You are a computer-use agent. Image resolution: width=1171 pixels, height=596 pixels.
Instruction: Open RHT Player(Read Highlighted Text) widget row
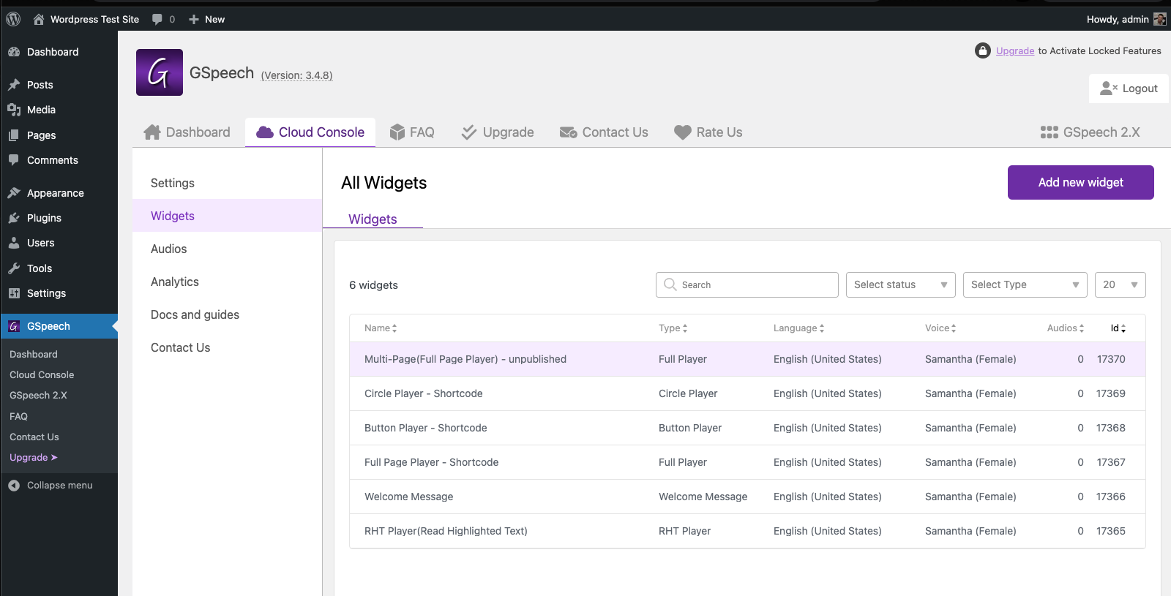tap(747, 531)
